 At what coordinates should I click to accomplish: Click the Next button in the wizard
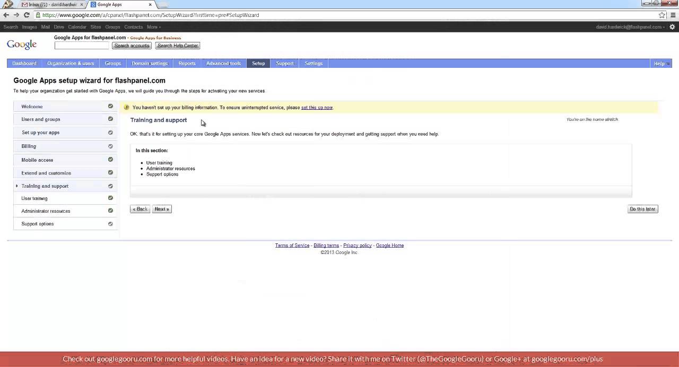[162, 209]
